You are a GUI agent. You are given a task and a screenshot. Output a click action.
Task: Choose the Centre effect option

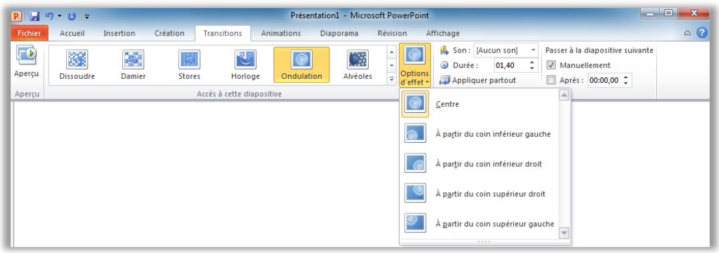[480, 104]
